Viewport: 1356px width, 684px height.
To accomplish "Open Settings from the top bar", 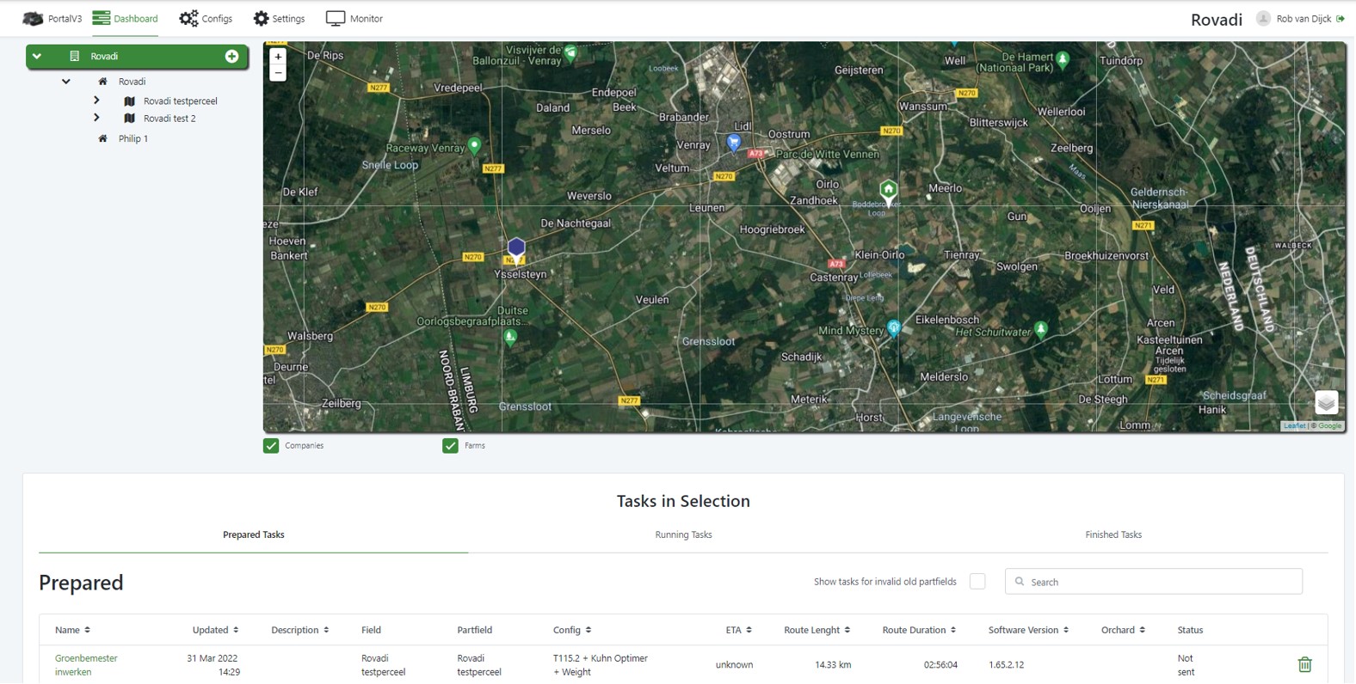I will [279, 18].
